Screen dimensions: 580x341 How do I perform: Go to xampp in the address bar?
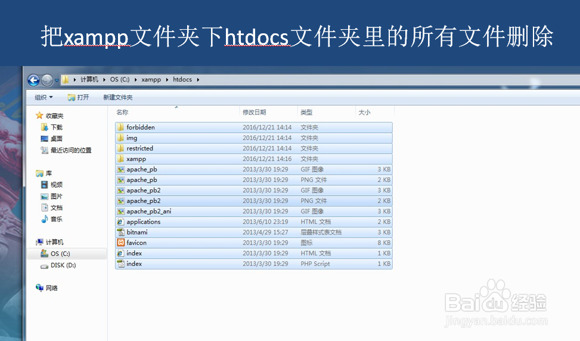point(151,79)
